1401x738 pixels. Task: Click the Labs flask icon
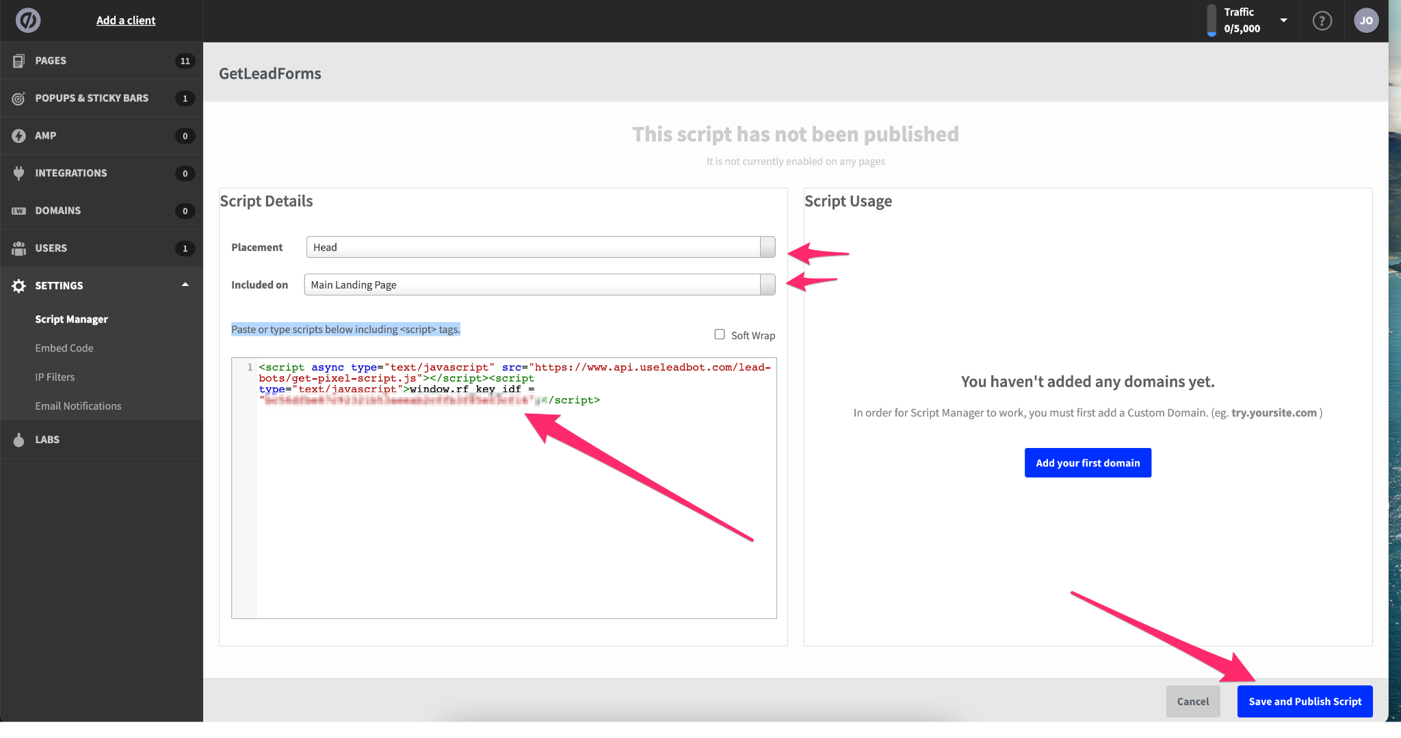pos(18,440)
